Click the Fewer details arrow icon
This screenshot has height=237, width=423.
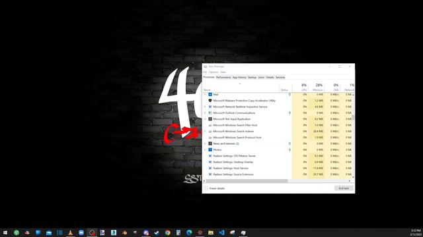click(x=206, y=188)
